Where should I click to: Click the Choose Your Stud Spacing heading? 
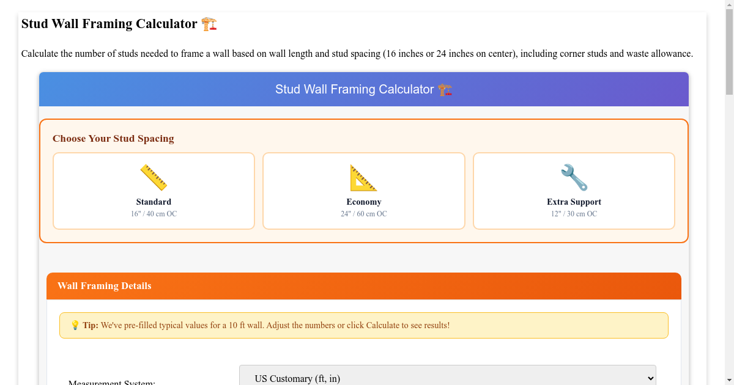click(113, 138)
